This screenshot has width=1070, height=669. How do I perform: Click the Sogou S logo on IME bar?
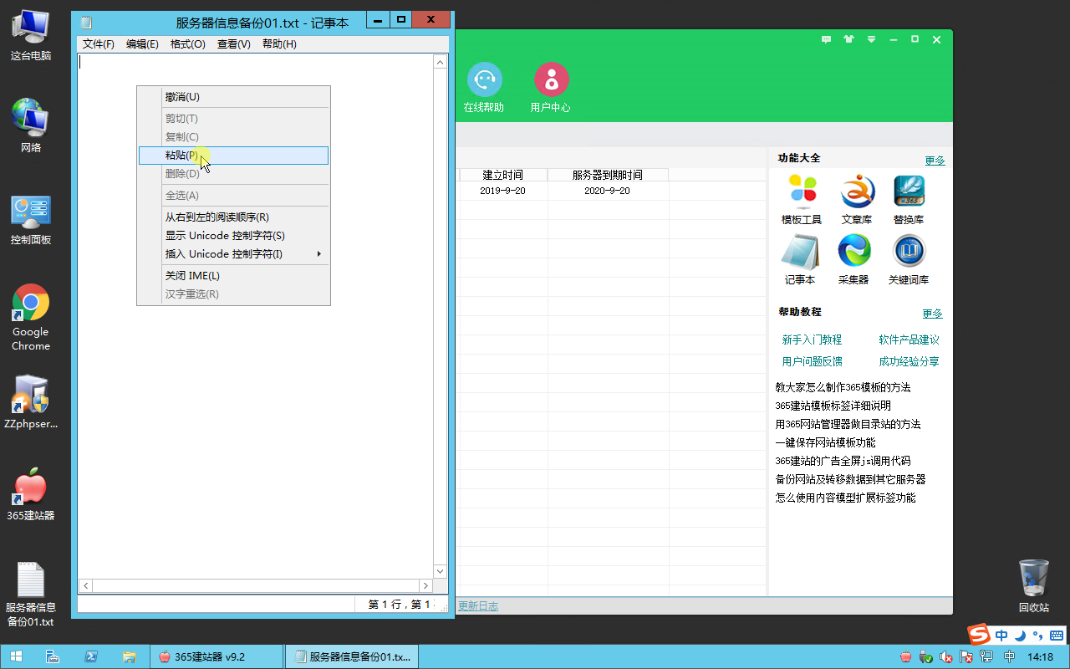978,635
